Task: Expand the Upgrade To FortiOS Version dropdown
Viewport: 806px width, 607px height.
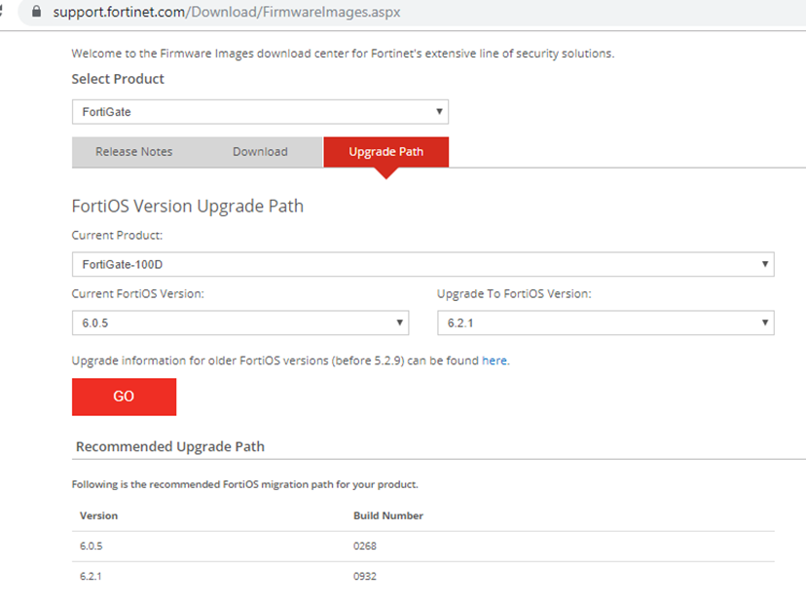Action: (765, 322)
